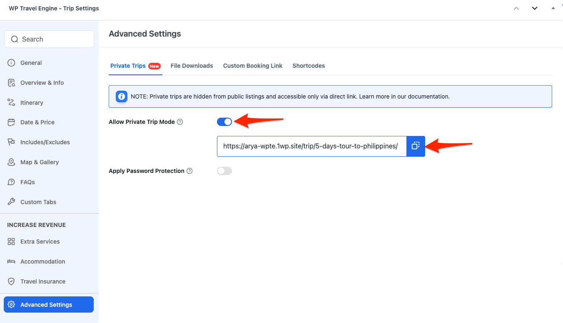Open Map & Gallery section
563x323 pixels.
pyautogui.click(x=39, y=162)
